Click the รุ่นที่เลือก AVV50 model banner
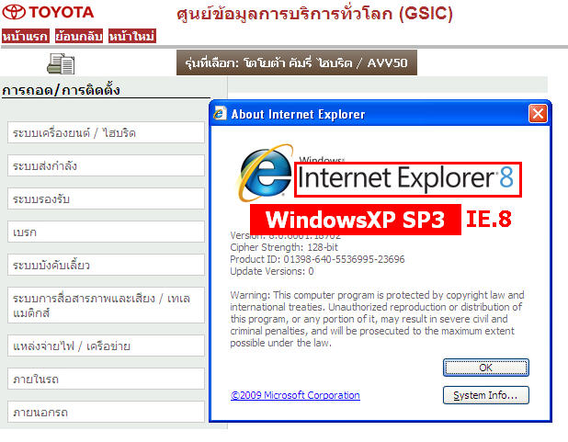Viewport: 568px width, 442px height. (x=297, y=62)
